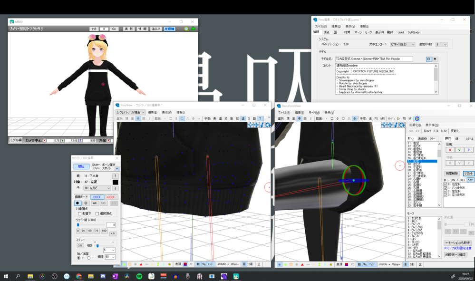
Task: Open the child bone dropdown 18: 左ひざ
Action: pyautogui.click(x=97, y=188)
